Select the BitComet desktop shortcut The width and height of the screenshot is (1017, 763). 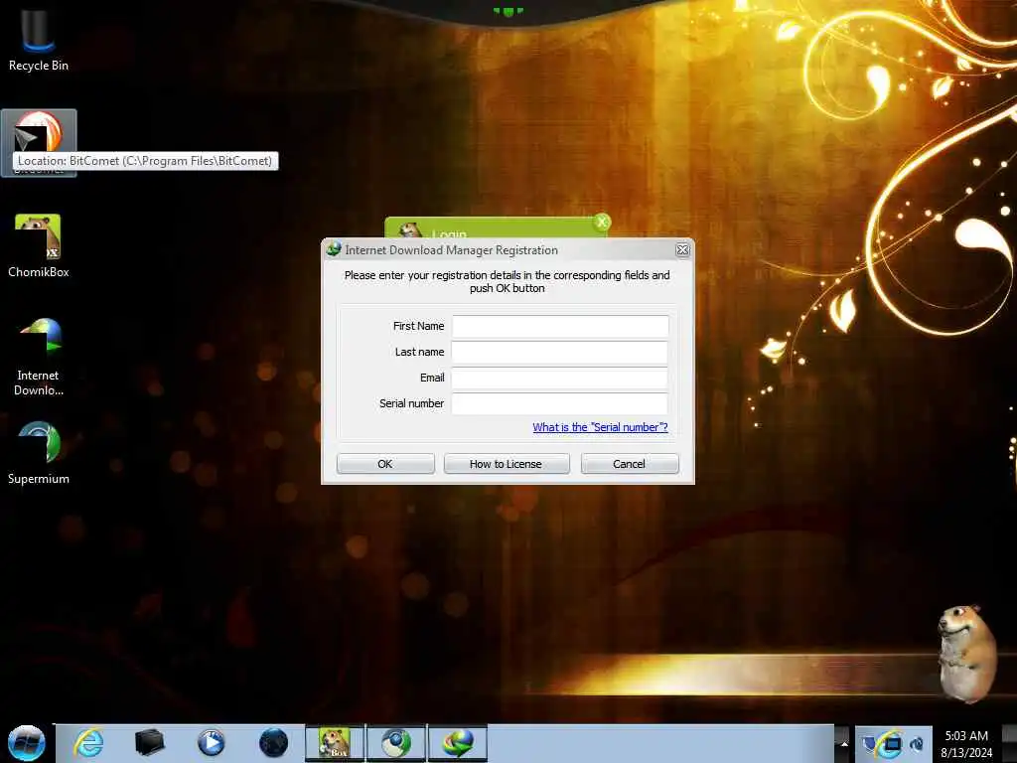pos(39,143)
